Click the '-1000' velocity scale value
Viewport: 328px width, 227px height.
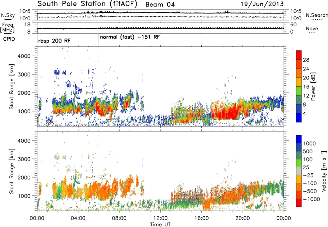pyautogui.click(x=311, y=199)
